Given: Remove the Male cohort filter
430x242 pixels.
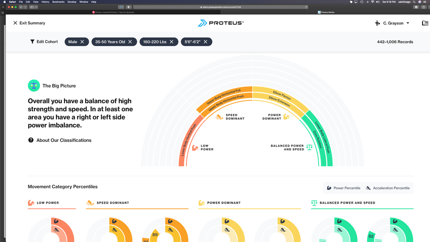Looking at the screenshot, I should (x=82, y=42).
